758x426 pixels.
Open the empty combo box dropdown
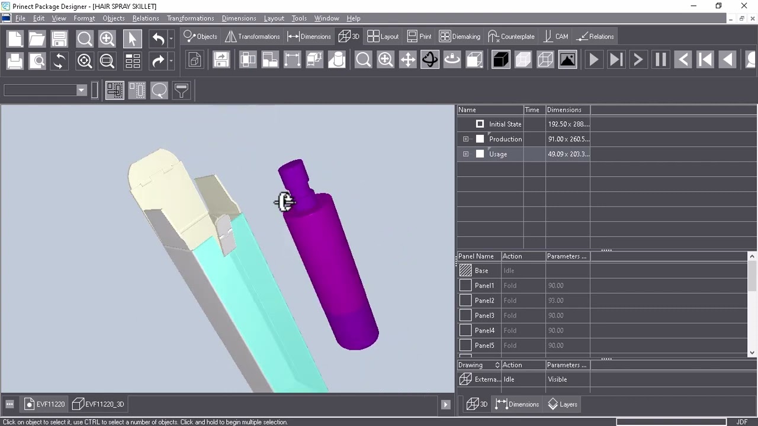(x=81, y=91)
